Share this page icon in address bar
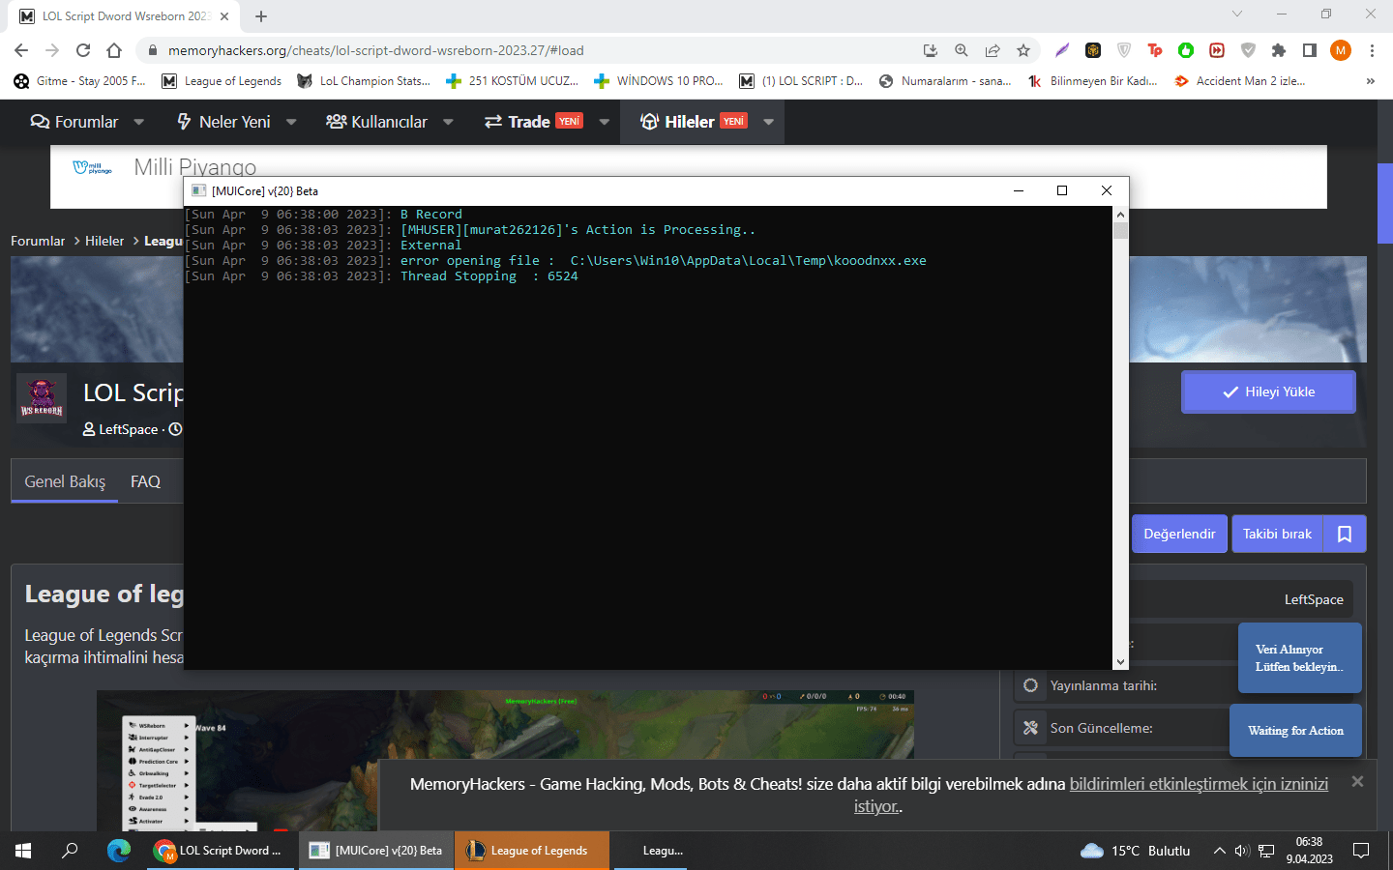This screenshot has height=870, width=1393. (993, 50)
